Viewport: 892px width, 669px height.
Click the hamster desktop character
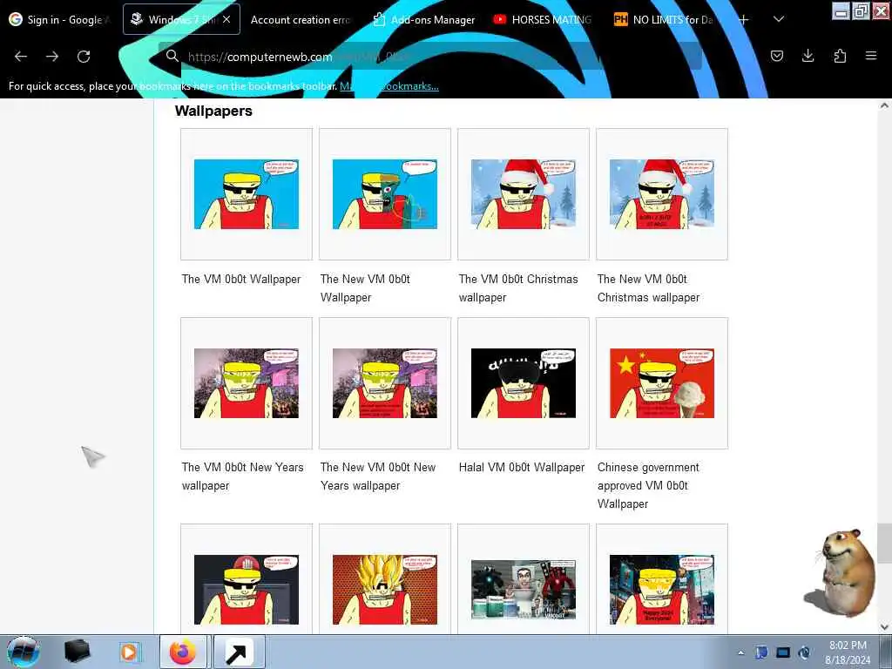pyautogui.click(x=841, y=573)
